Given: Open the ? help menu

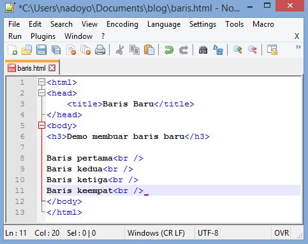Looking at the screenshot, I should (103, 36).
